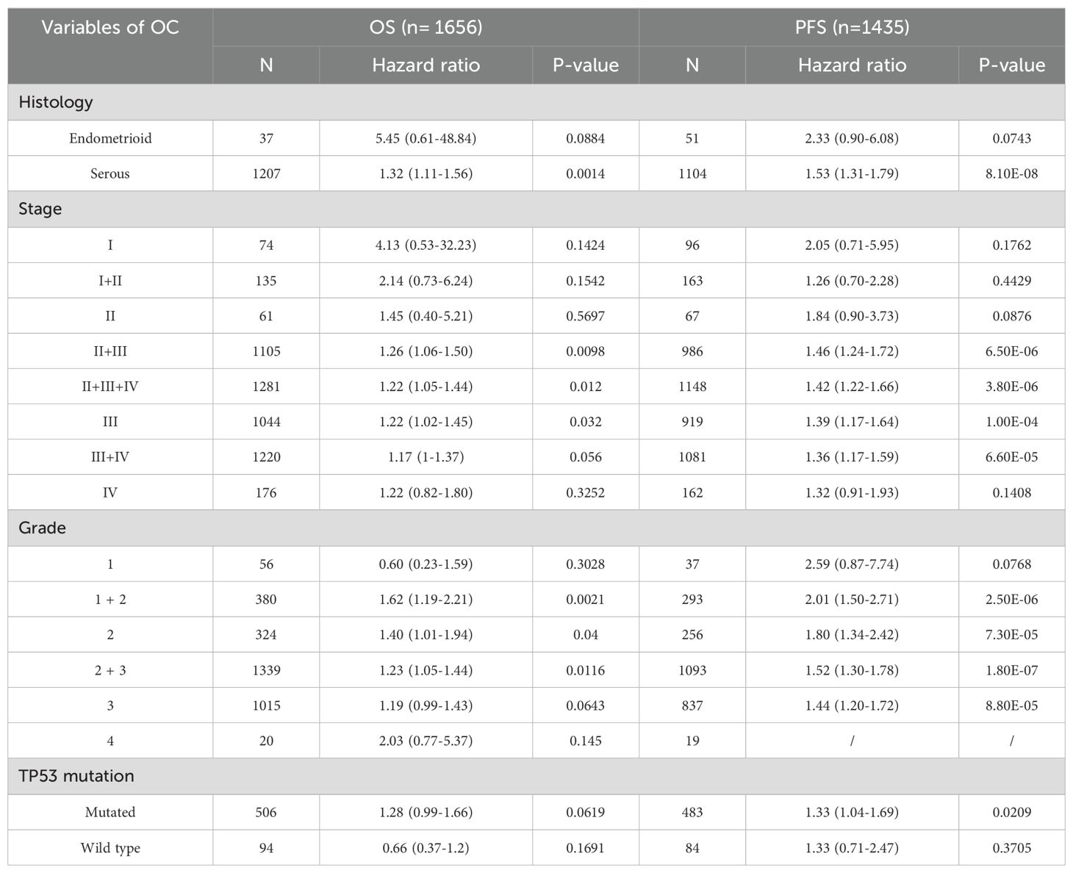This screenshot has width=1073, height=873.
Task: Select the 'OS (n= 1656)' column header
Action: 426,27
